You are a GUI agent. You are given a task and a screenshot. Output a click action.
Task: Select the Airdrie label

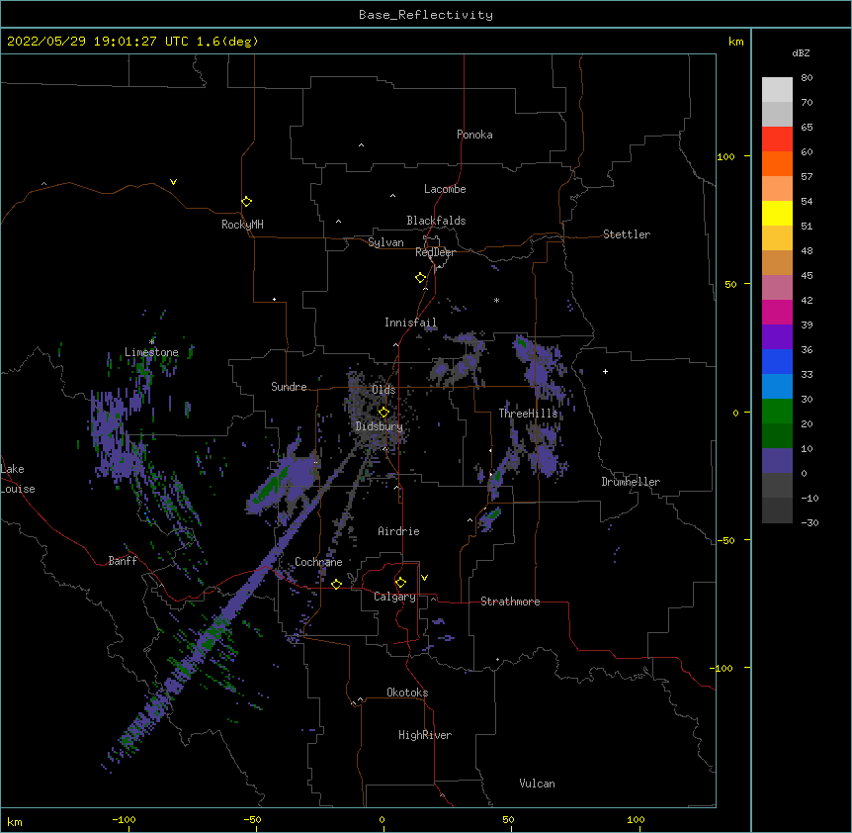coord(398,531)
